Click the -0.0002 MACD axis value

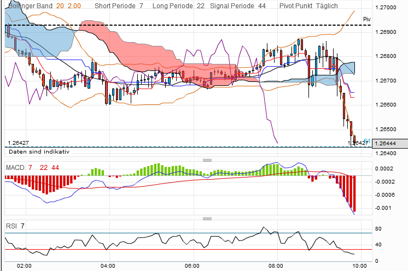coord(384,181)
